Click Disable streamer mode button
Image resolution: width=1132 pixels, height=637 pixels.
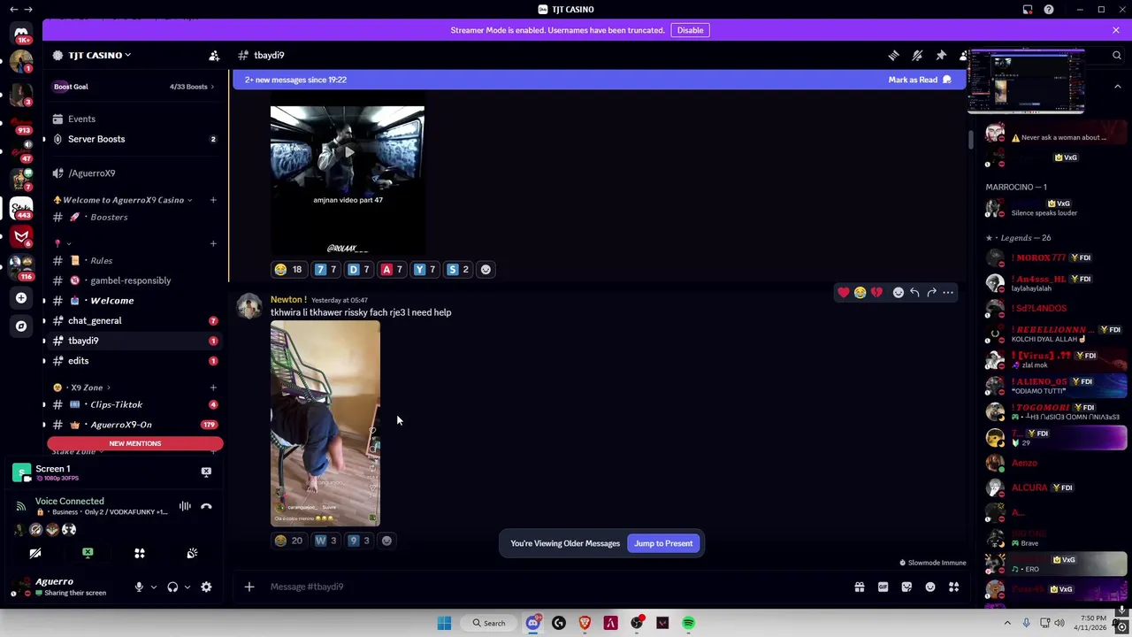point(690,30)
